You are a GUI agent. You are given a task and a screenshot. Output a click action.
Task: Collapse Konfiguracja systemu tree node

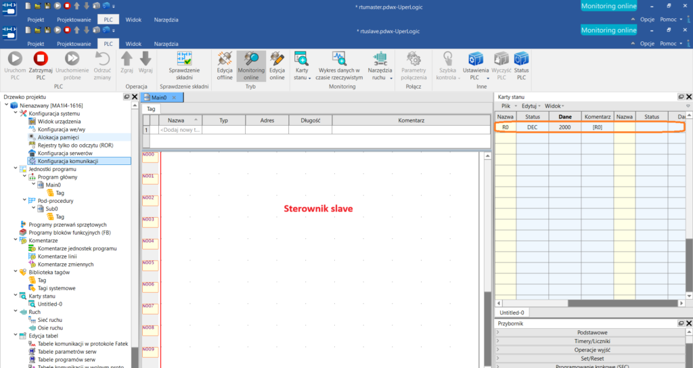(x=16, y=114)
